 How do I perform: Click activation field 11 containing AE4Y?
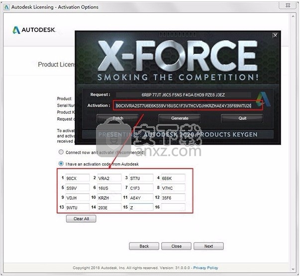click(x=141, y=198)
